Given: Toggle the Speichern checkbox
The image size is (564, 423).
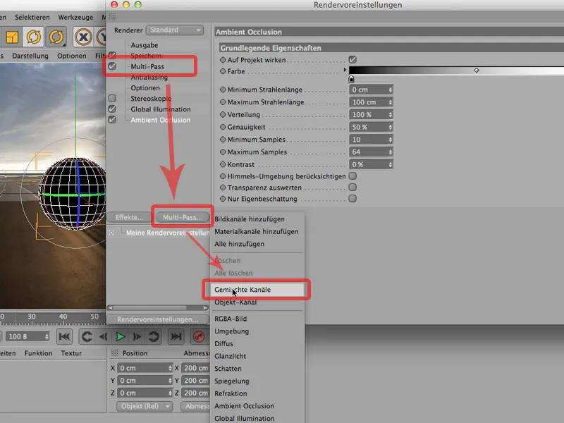Looking at the screenshot, I should (112, 56).
